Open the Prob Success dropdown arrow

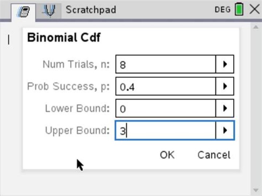225,87
